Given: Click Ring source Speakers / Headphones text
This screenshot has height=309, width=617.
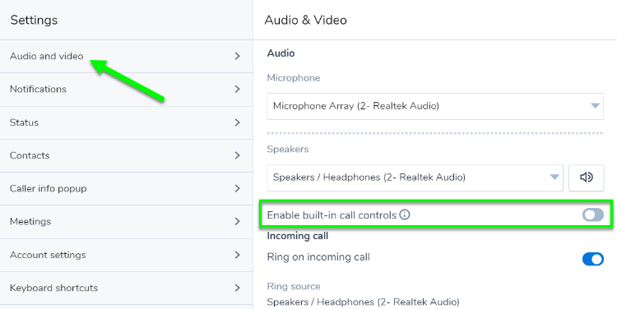Looking at the screenshot, I should (363, 302).
